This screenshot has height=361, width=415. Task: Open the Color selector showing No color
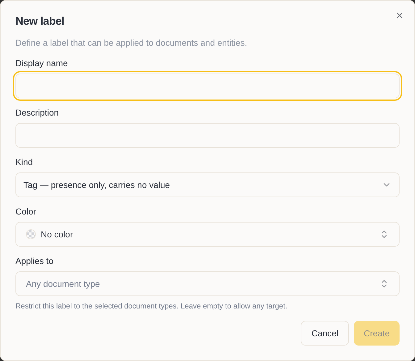207,234
